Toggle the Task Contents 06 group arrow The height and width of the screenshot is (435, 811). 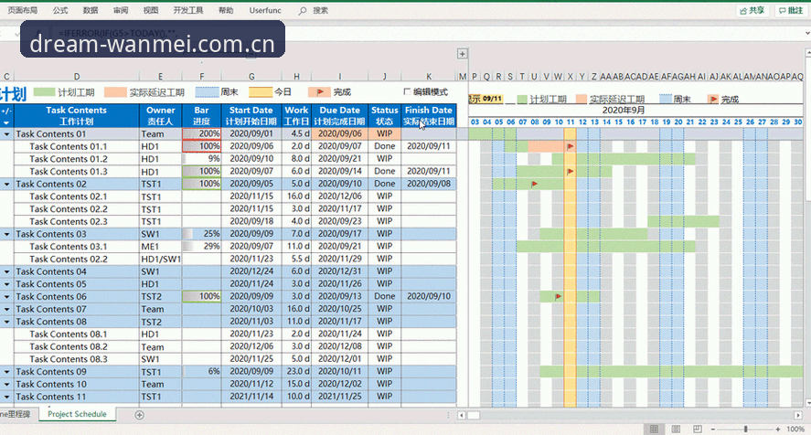pos(6,297)
